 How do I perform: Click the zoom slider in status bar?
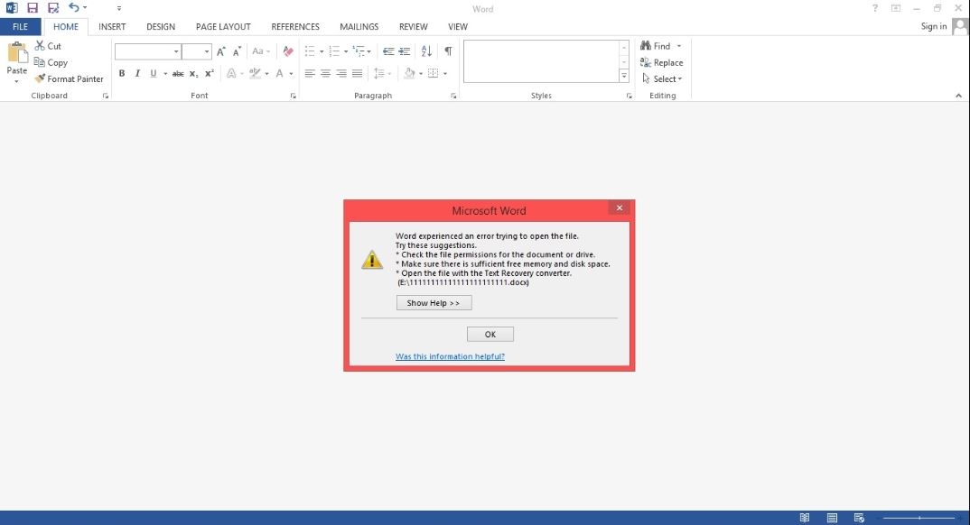click(x=919, y=518)
